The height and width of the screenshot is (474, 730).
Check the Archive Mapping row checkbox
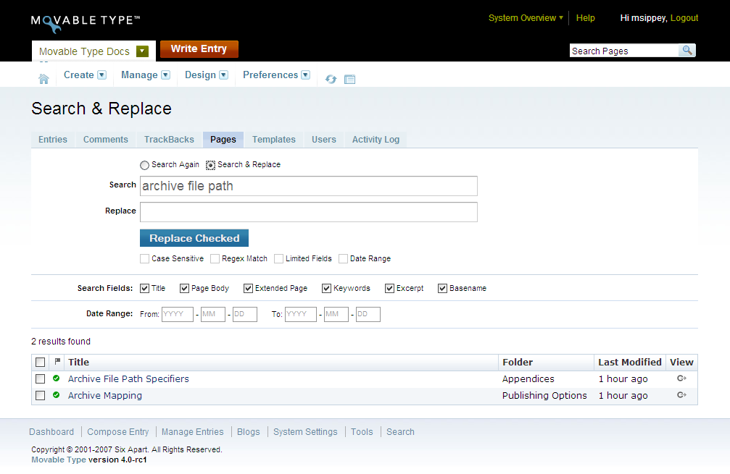pyautogui.click(x=41, y=396)
